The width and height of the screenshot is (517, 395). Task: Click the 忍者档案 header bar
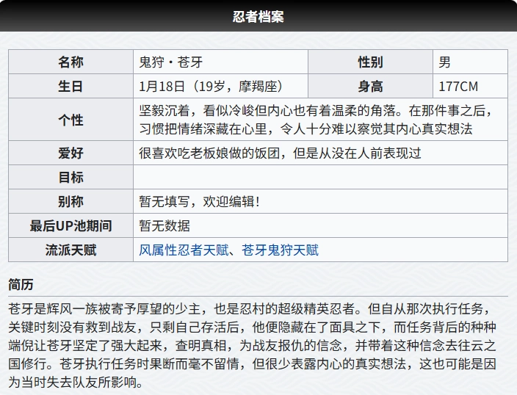(258, 15)
